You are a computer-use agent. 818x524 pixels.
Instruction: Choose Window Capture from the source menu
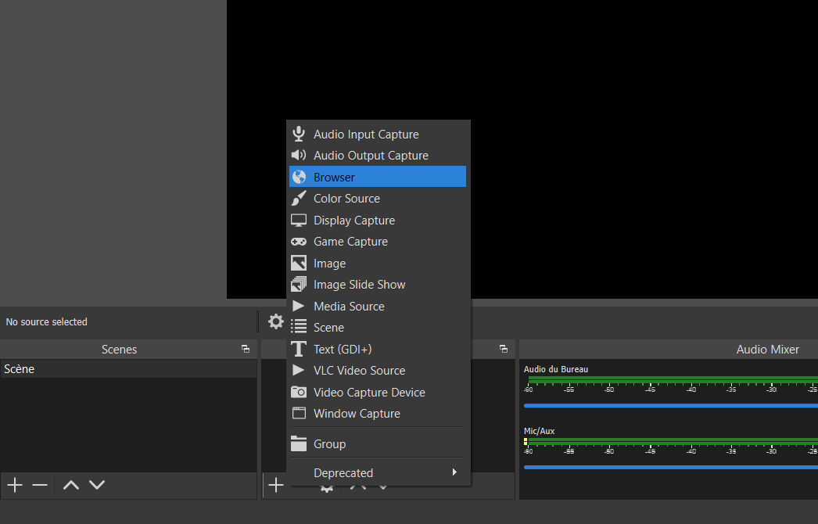[357, 414]
